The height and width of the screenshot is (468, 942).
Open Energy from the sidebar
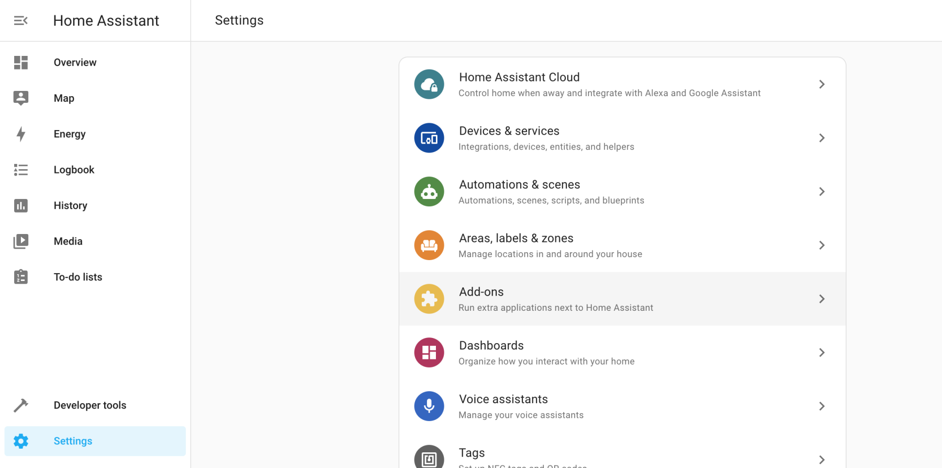pyautogui.click(x=95, y=134)
